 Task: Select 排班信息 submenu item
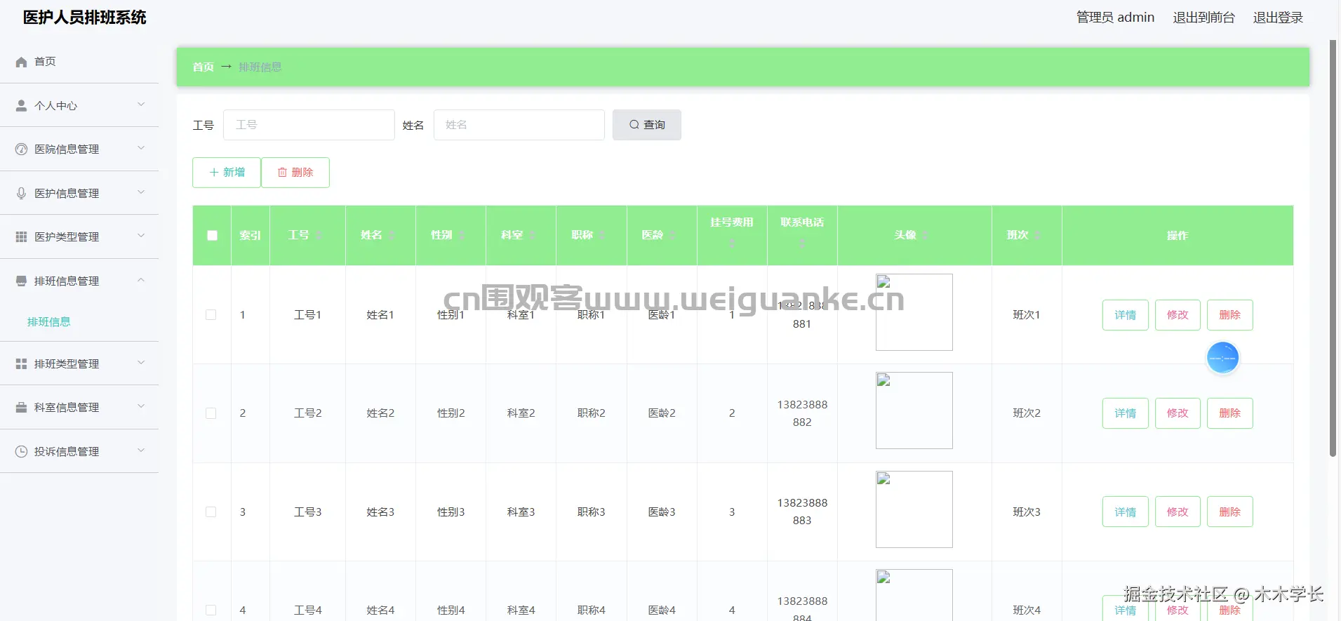pos(48,322)
